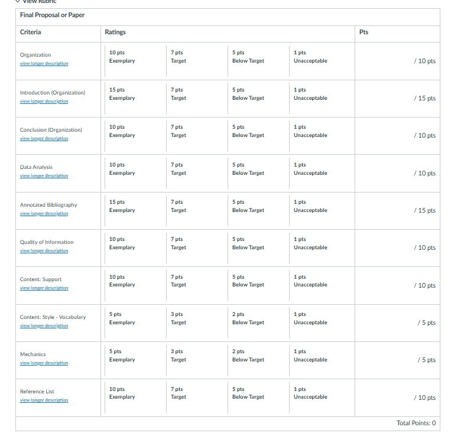Select 2 pts Below Target for Style - Vocabulary
Image resolution: width=464 pixels, height=440 pixels.
tap(259, 323)
